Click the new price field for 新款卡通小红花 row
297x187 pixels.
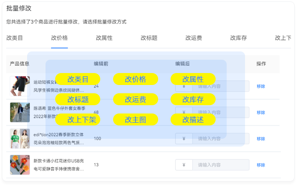coord(221,165)
